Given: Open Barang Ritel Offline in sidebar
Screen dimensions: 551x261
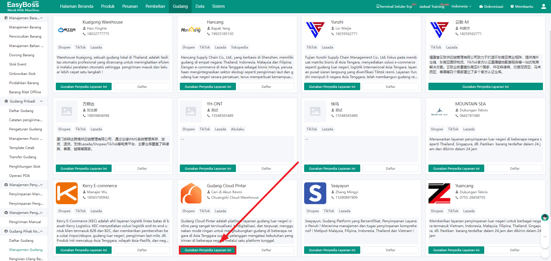Looking at the screenshot, I should pyautogui.click(x=25, y=92).
